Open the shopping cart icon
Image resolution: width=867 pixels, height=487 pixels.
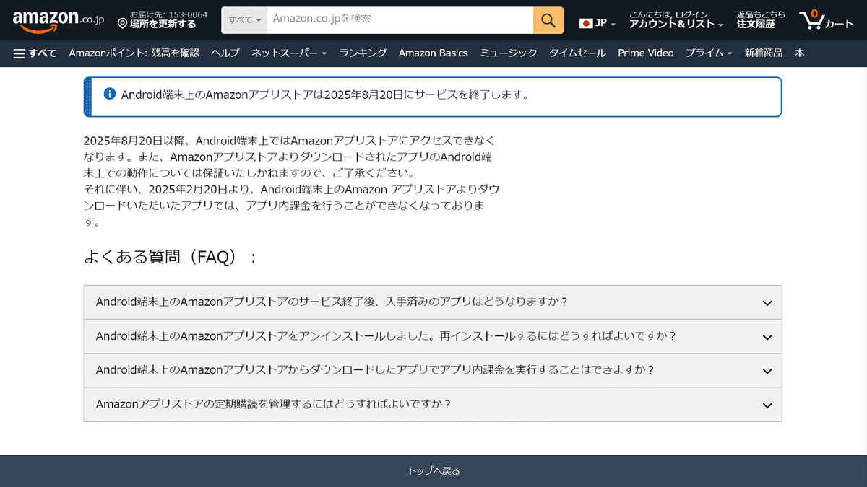click(x=827, y=19)
